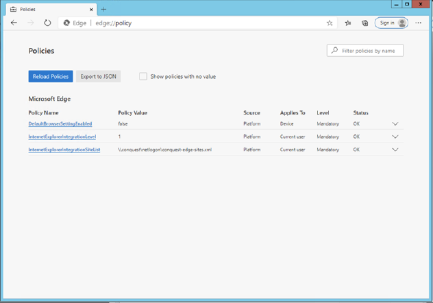Screen dimensions: 433x303
Task: Add this page to favorites star
Action: 330,23
